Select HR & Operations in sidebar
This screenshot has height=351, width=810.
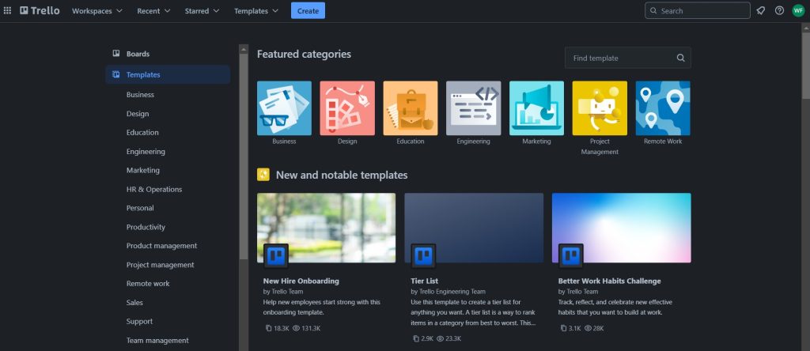point(154,189)
